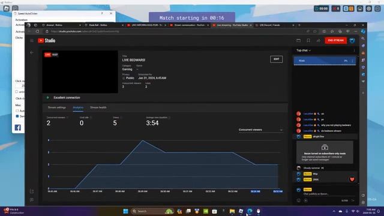Image resolution: width=384 pixels, height=216 pixels.
Task: Reload the page in the browser
Action: 37,31
